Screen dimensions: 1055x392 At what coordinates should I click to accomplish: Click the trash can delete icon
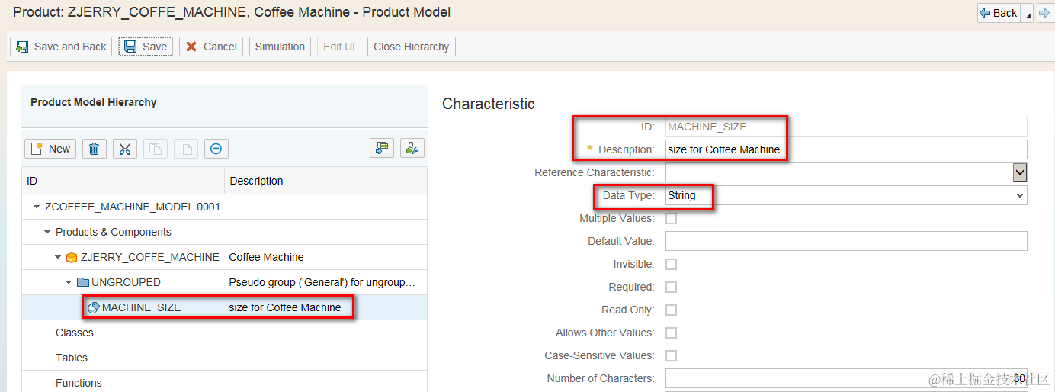94,149
